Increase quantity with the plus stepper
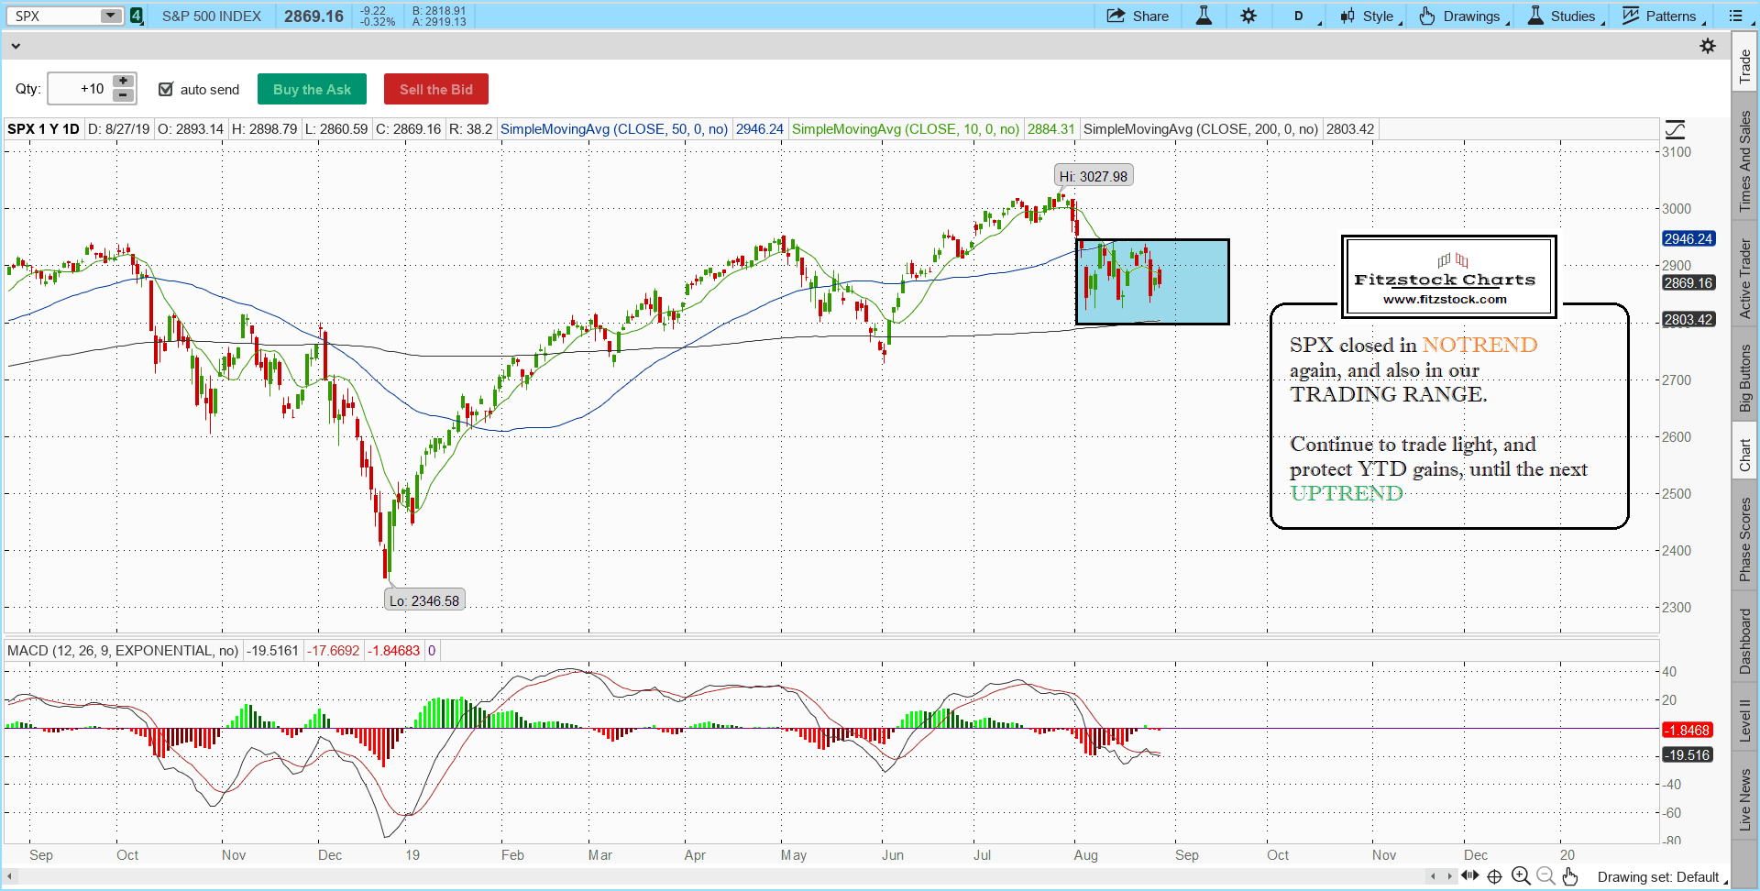Image resolution: width=1760 pixels, height=891 pixels. [123, 82]
